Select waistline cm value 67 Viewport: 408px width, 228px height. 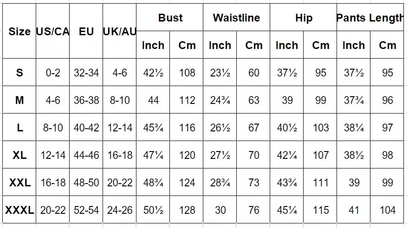click(254, 128)
